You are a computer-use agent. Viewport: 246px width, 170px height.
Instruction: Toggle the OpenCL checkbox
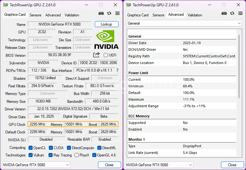[x=31, y=148]
